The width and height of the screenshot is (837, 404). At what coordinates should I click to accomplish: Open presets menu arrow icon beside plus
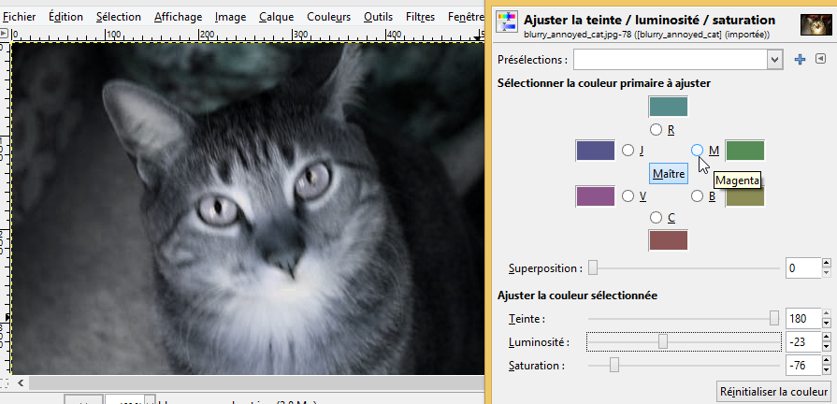pyautogui.click(x=821, y=59)
